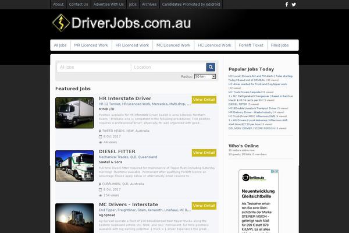Image resolution: width=349 pixels, height=233 pixels.
Task: Open popular job 3 x HR Drivers Local deliveries
Action: pyautogui.click(x=258, y=122)
